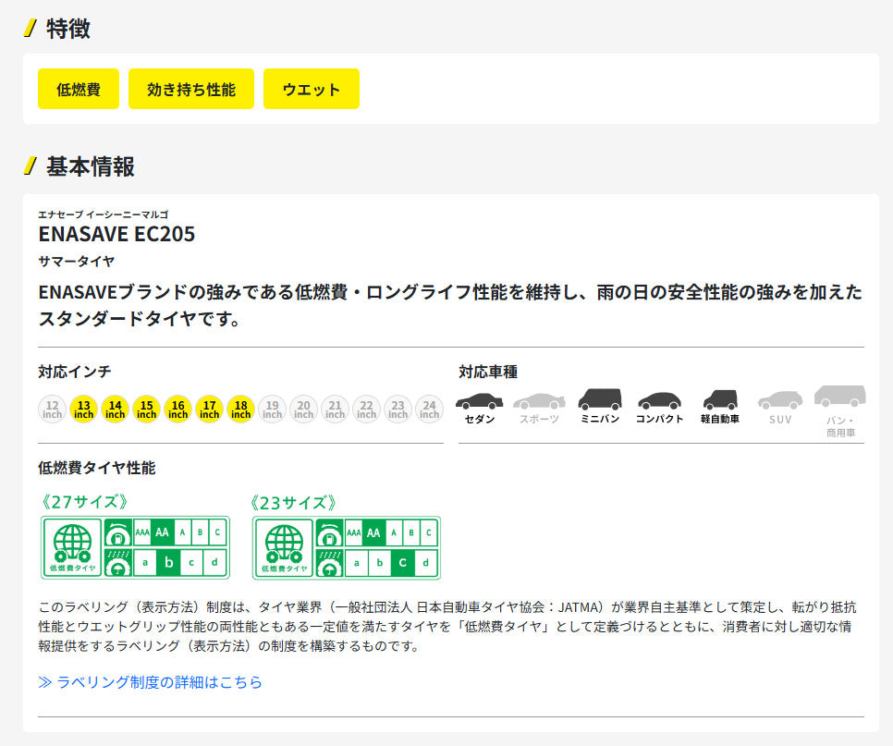Click the ウエット feature tag

[x=311, y=89]
